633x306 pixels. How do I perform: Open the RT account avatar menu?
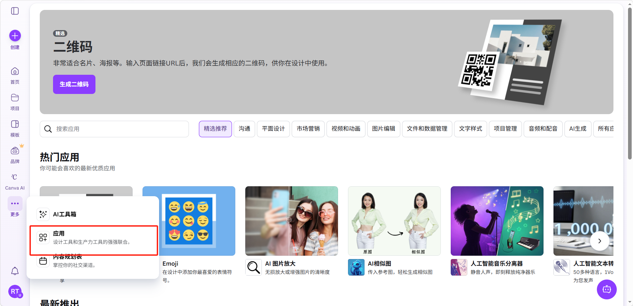click(15, 291)
